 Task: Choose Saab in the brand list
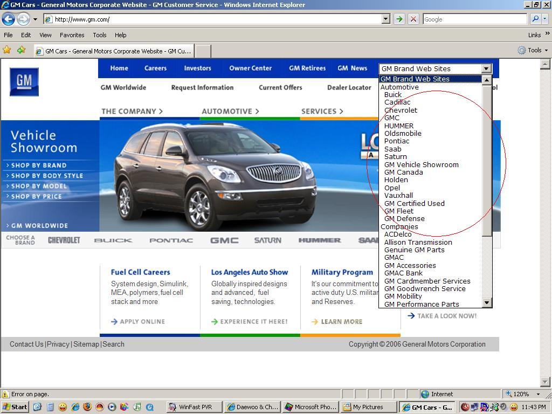[x=392, y=149]
